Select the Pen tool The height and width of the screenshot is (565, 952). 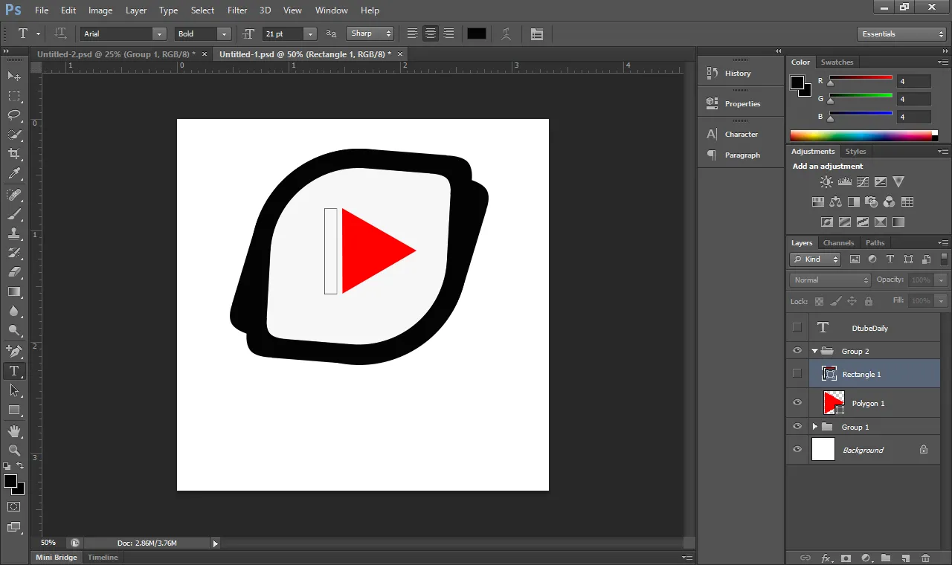coord(14,351)
